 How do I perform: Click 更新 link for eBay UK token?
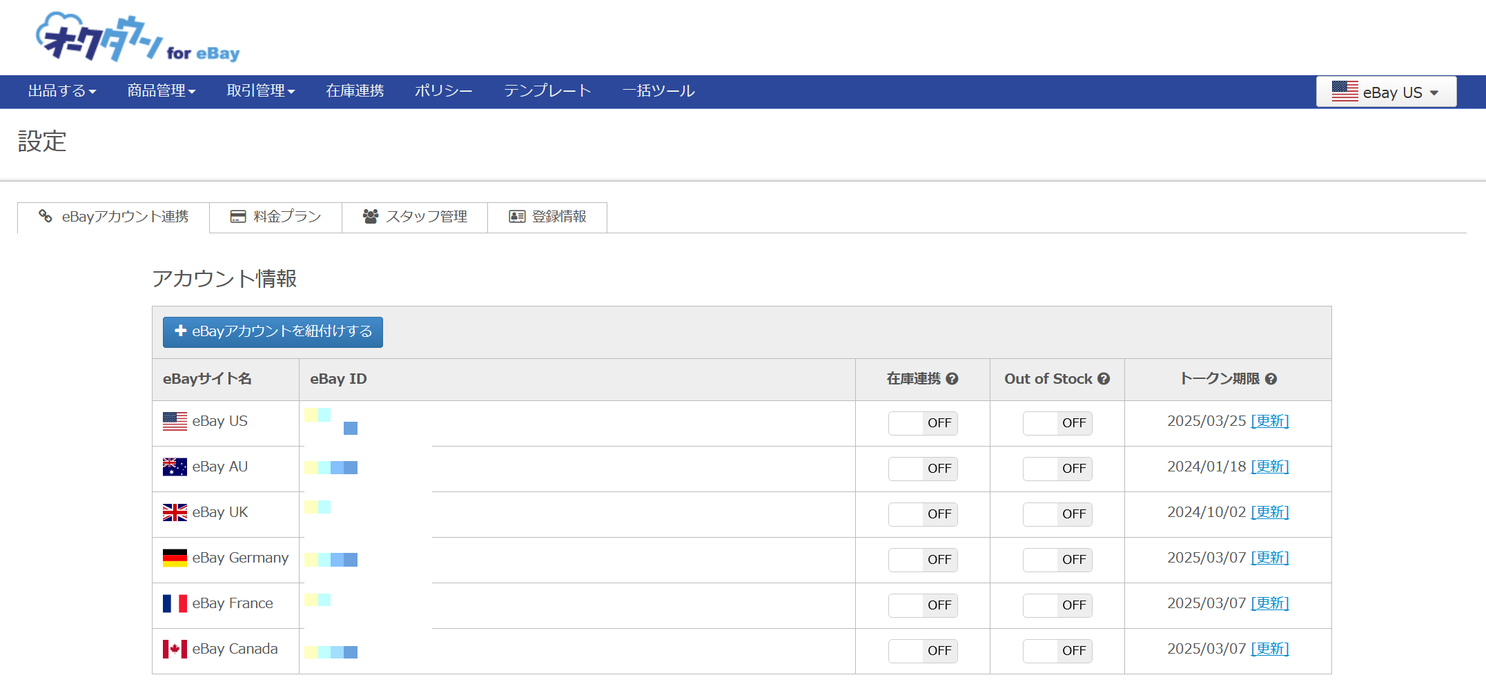1270,512
